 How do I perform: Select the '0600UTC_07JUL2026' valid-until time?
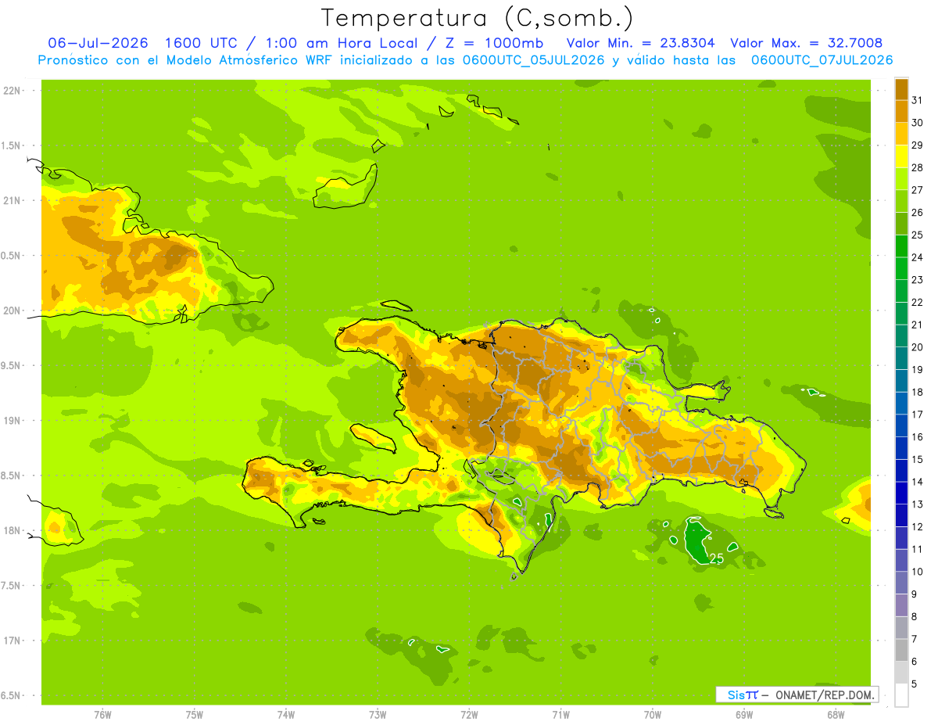pos(822,60)
